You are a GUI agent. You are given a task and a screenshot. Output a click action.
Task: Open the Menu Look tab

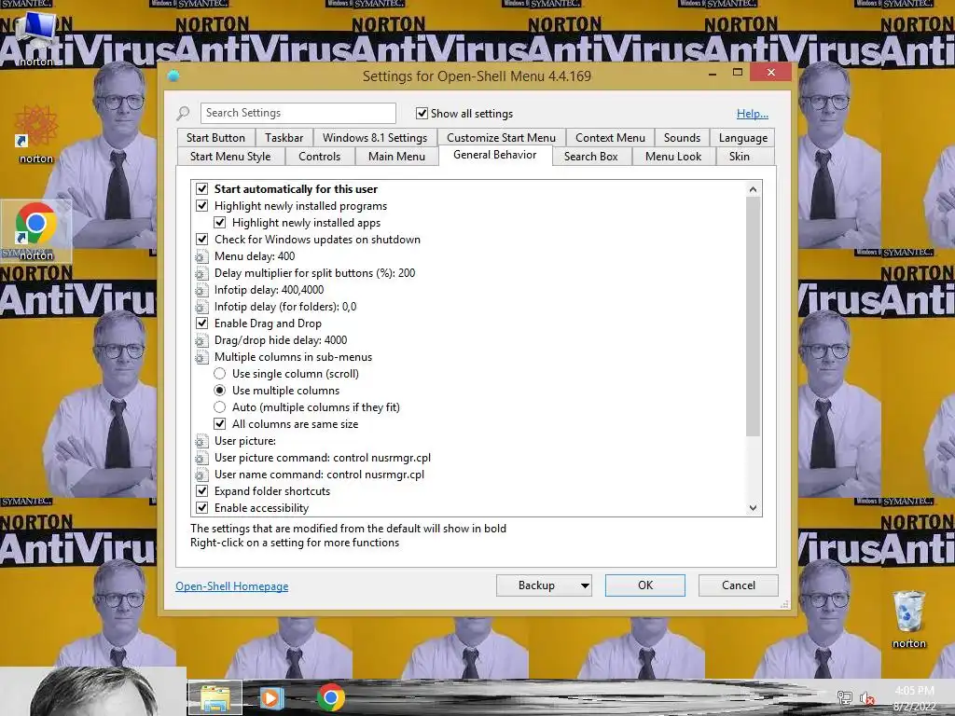(x=673, y=157)
